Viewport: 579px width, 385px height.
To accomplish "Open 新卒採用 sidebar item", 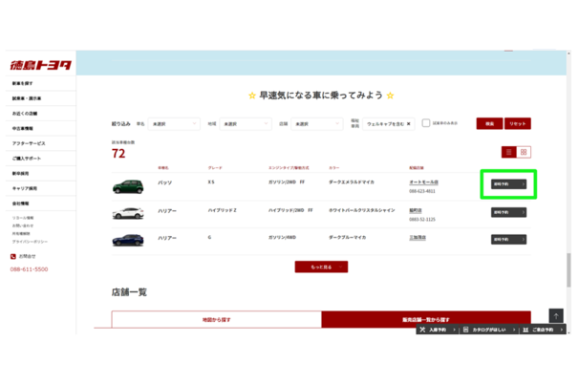I will (x=20, y=174).
